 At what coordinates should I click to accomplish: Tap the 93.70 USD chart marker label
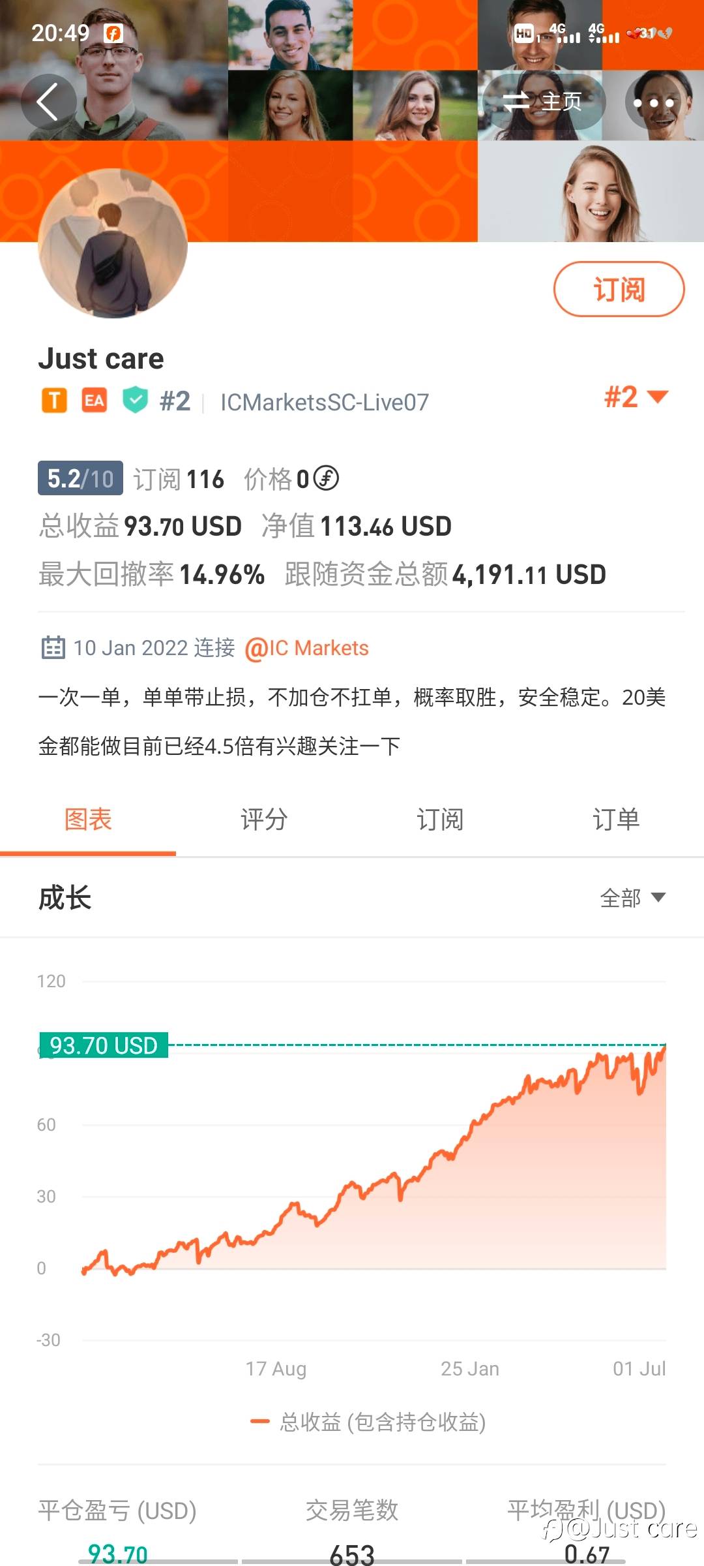[x=104, y=1045]
